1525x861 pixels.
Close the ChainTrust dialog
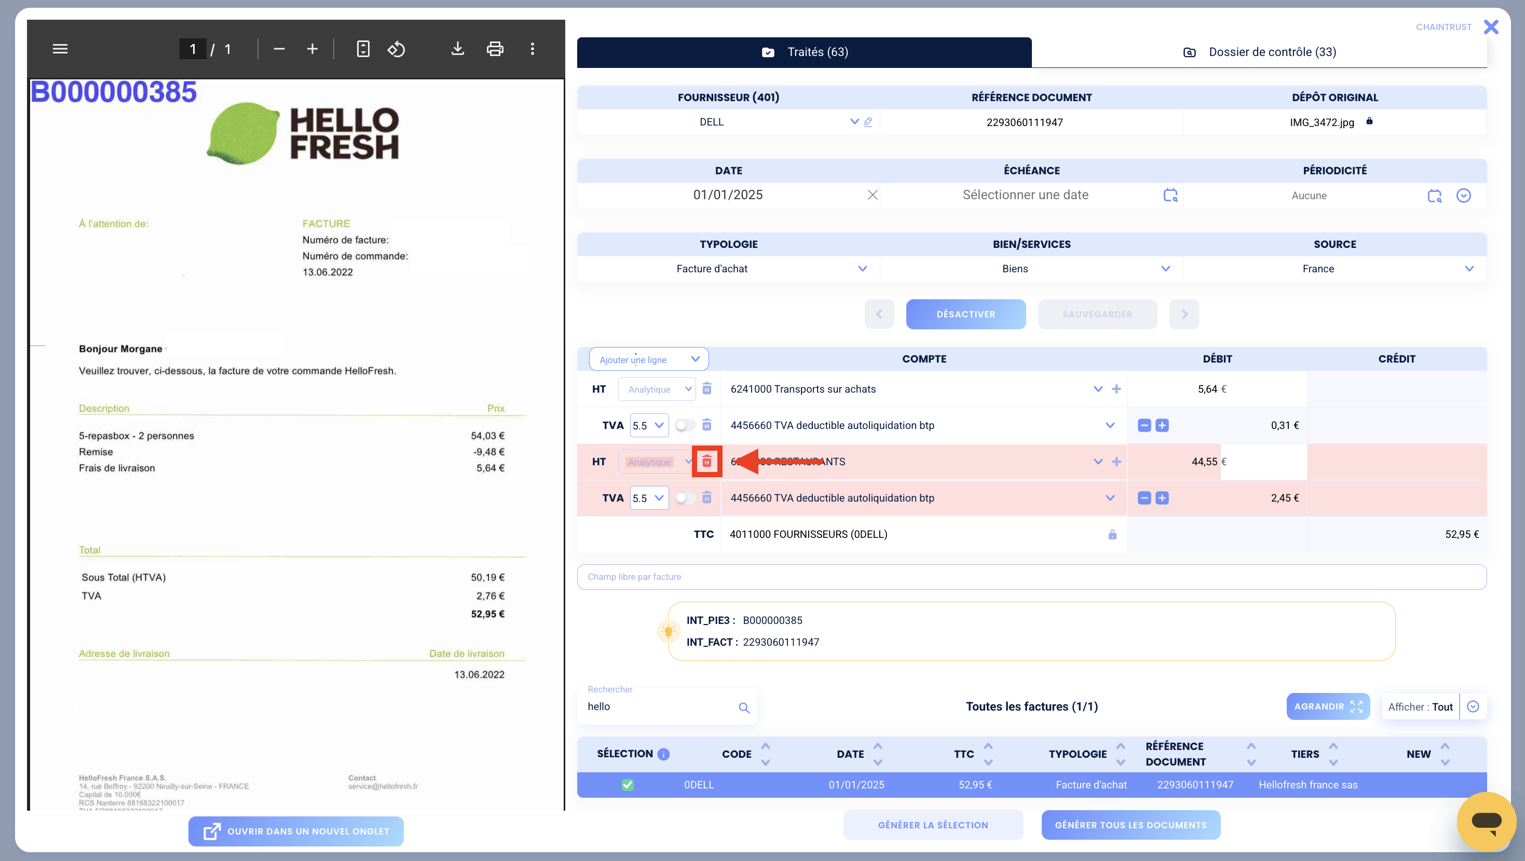1491,26
